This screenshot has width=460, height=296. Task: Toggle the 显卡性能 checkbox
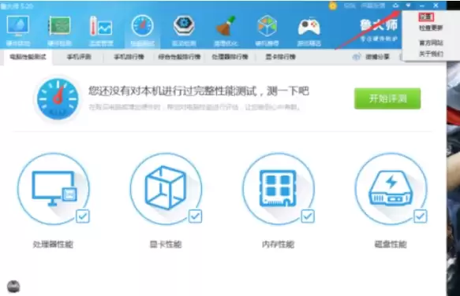coord(195,216)
